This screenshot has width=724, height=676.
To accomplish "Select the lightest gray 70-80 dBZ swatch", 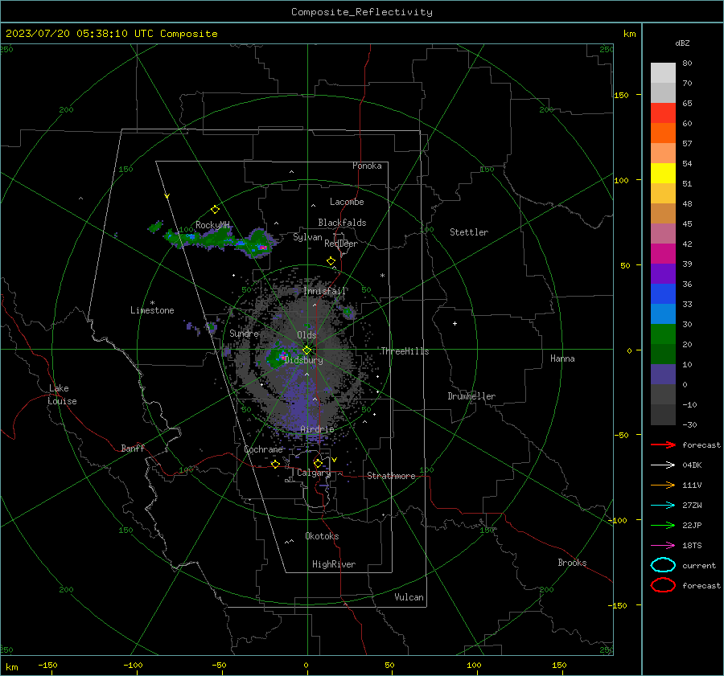I will coord(663,73).
